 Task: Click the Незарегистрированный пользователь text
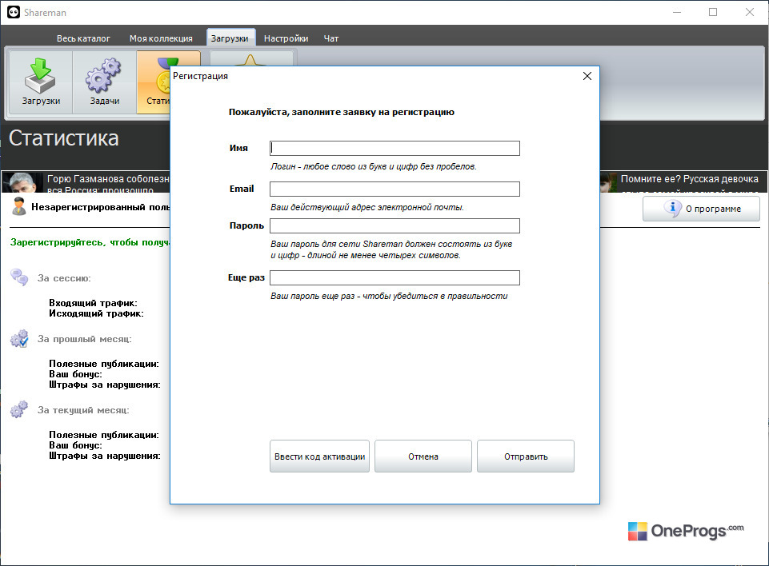pyautogui.click(x=101, y=207)
